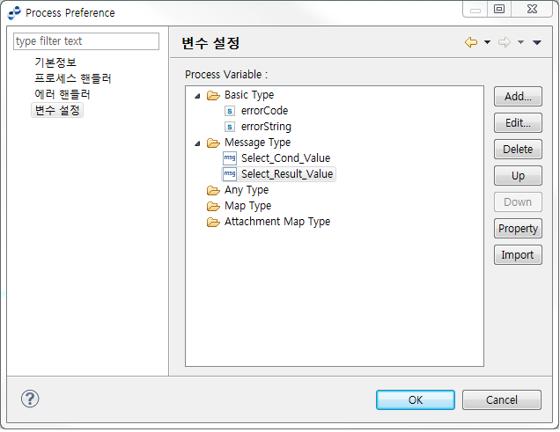Image resolution: width=560 pixels, height=432 pixels.
Task: Click the forward navigation arrow icon
Action: coord(505,42)
